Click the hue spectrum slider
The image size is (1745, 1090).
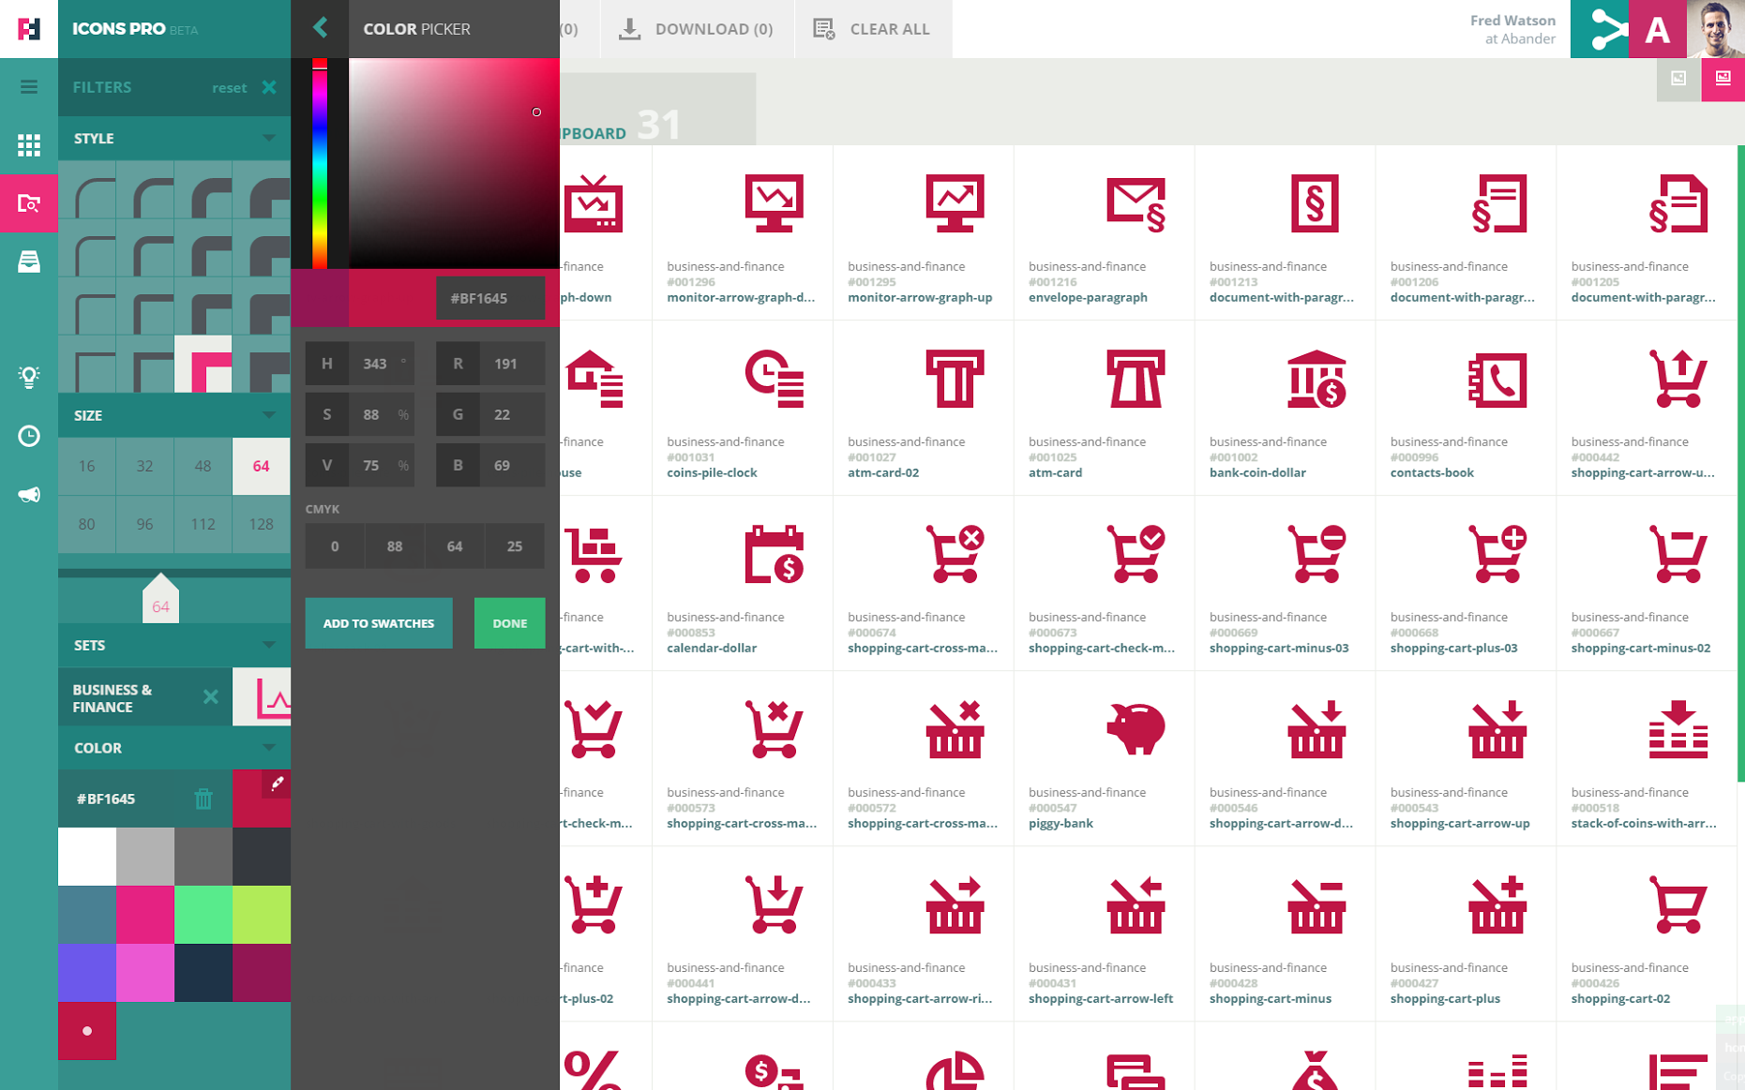pyautogui.click(x=320, y=164)
